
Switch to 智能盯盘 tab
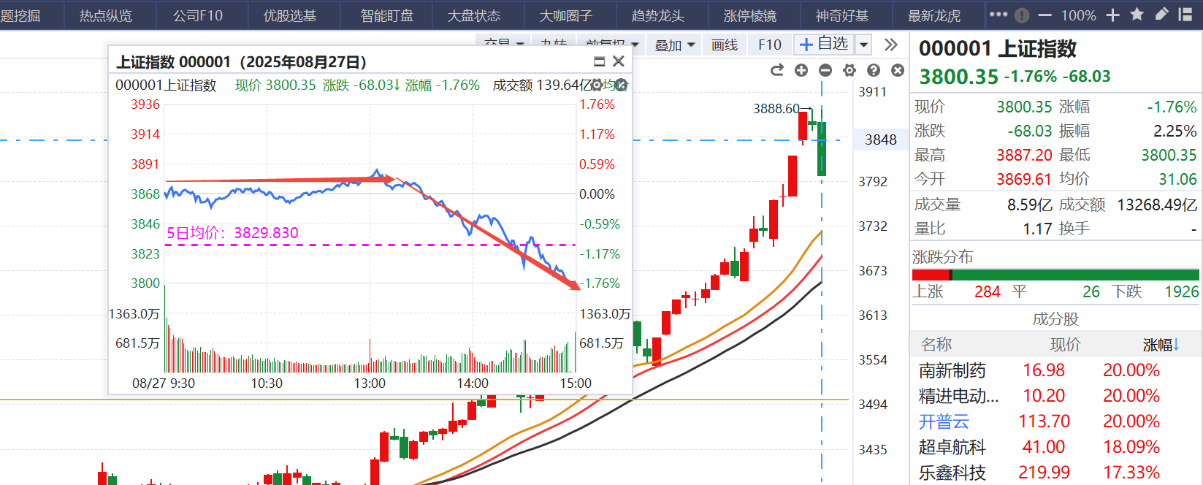pyautogui.click(x=387, y=15)
